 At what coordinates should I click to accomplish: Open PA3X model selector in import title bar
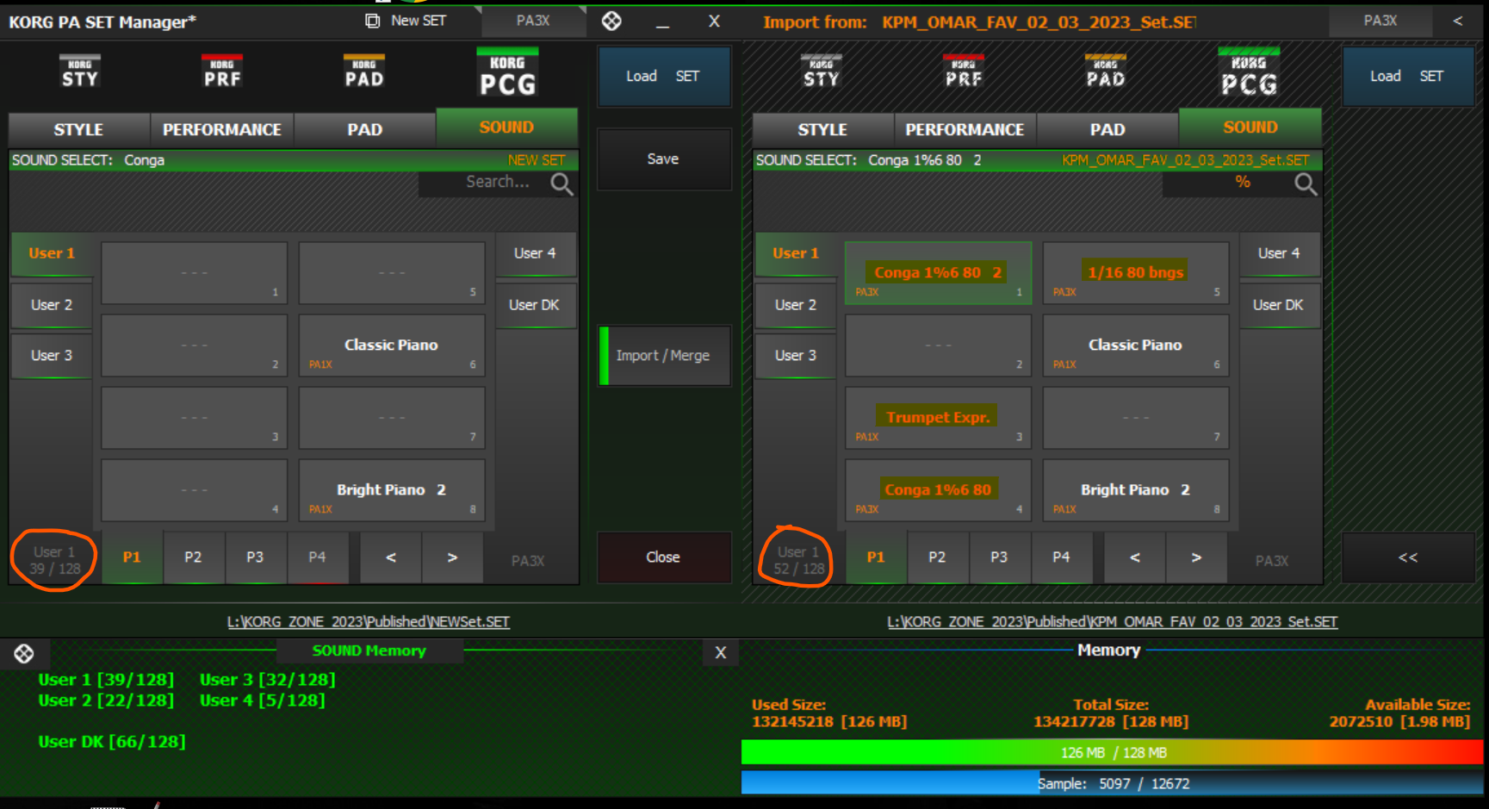click(x=1380, y=21)
